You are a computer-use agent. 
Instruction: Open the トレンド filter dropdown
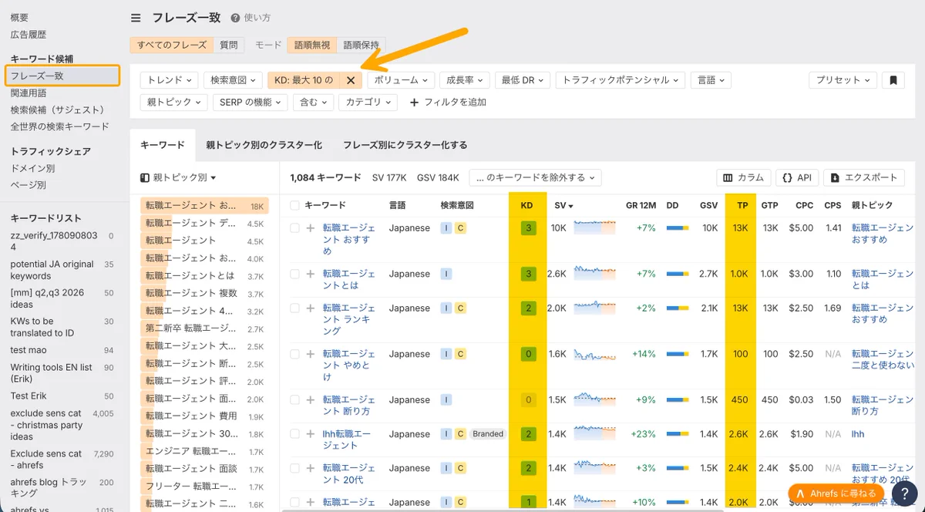tap(169, 80)
